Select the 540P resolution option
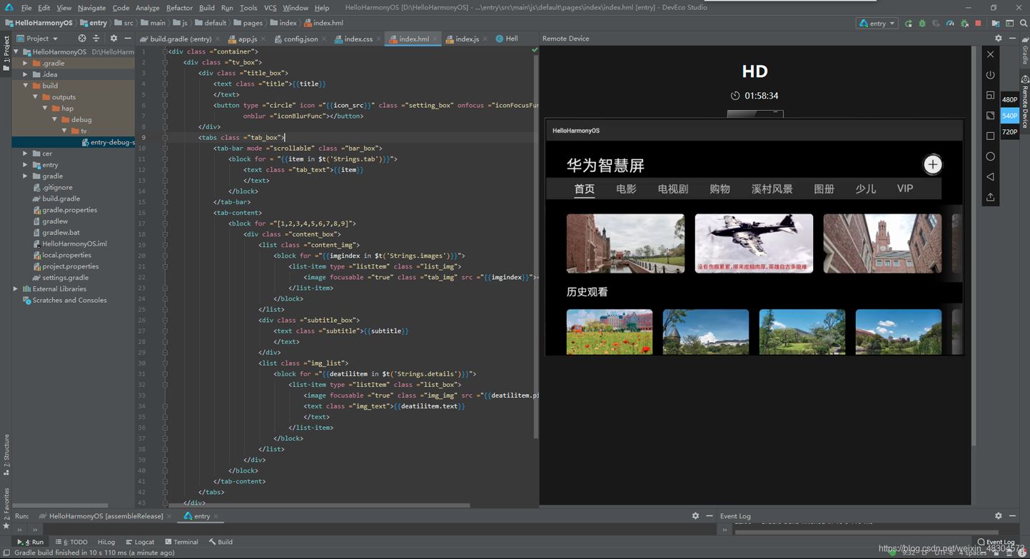This screenshot has height=559, width=1030. [x=1009, y=116]
